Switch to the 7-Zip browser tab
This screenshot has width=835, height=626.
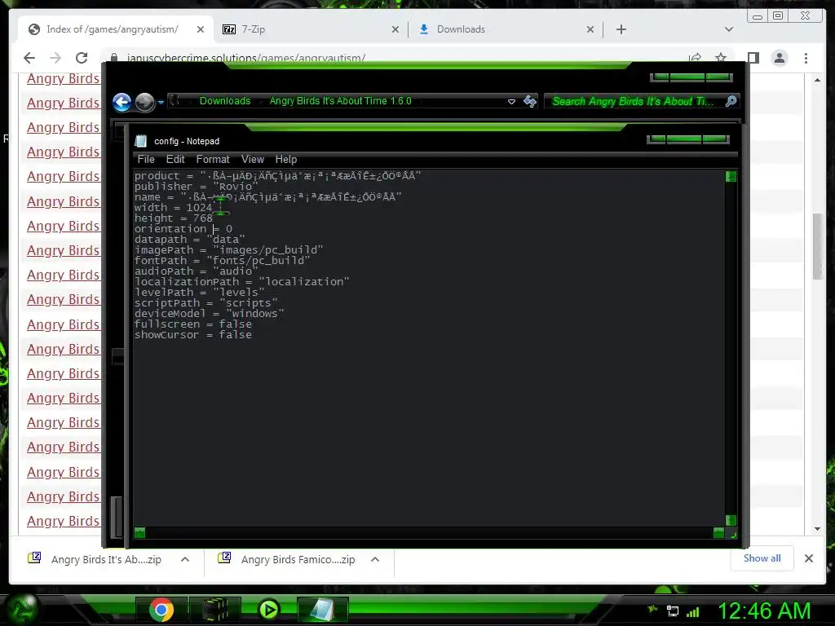[x=311, y=29]
